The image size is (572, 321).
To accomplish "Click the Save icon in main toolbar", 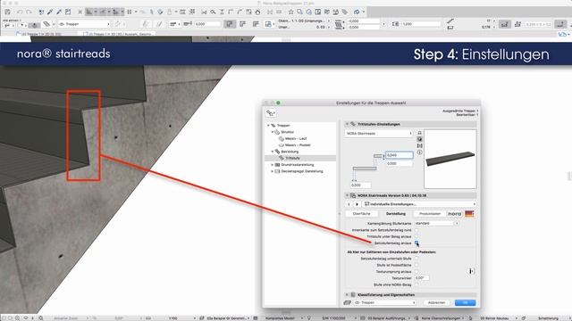I will (7, 12).
